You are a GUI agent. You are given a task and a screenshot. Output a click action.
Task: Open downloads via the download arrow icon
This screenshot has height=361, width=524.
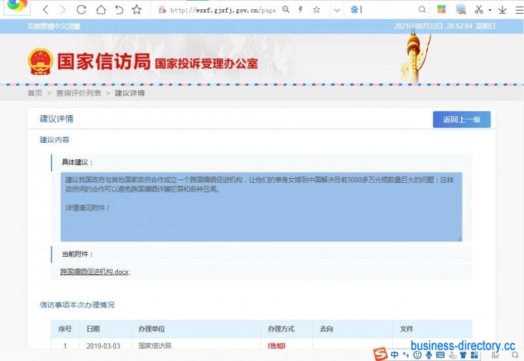[502, 10]
